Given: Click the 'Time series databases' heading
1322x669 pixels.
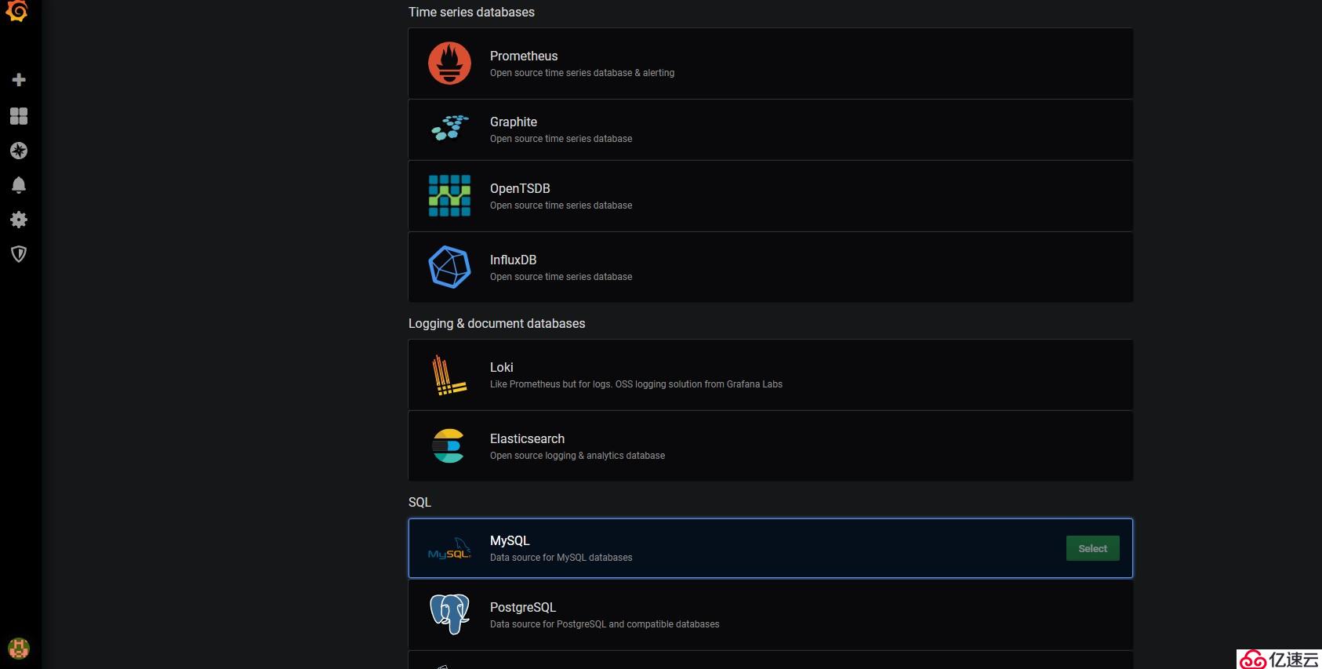Looking at the screenshot, I should click(471, 12).
